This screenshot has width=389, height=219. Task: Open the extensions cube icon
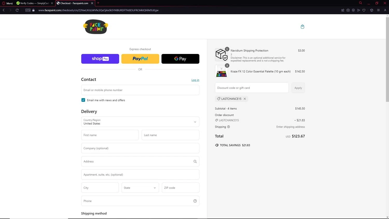coord(372,10)
